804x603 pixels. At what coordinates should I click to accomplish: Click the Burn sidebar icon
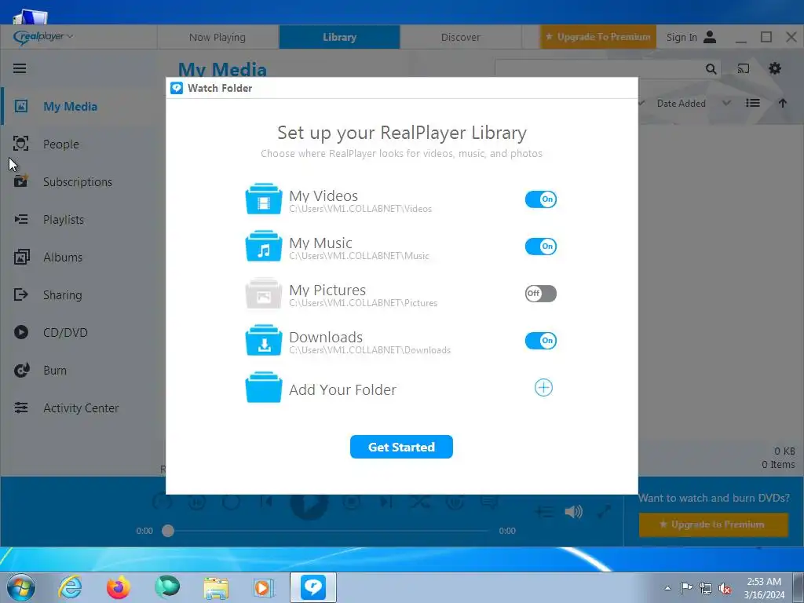point(21,371)
